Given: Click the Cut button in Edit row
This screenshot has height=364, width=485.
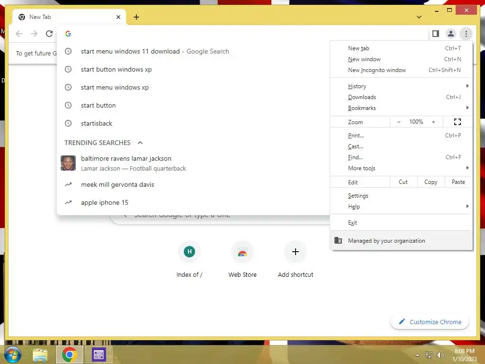Looking at the screenshot, I should pos(404,182).
